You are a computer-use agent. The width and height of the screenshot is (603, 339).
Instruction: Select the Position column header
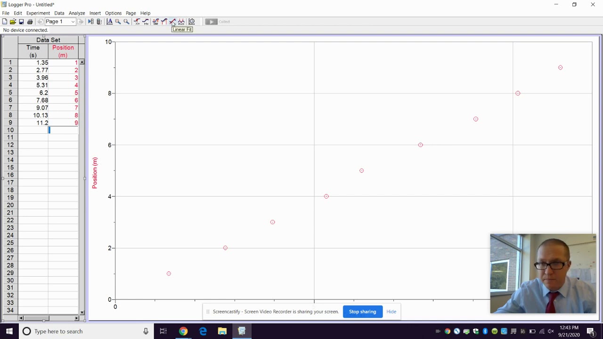click(x=63, y=51)
